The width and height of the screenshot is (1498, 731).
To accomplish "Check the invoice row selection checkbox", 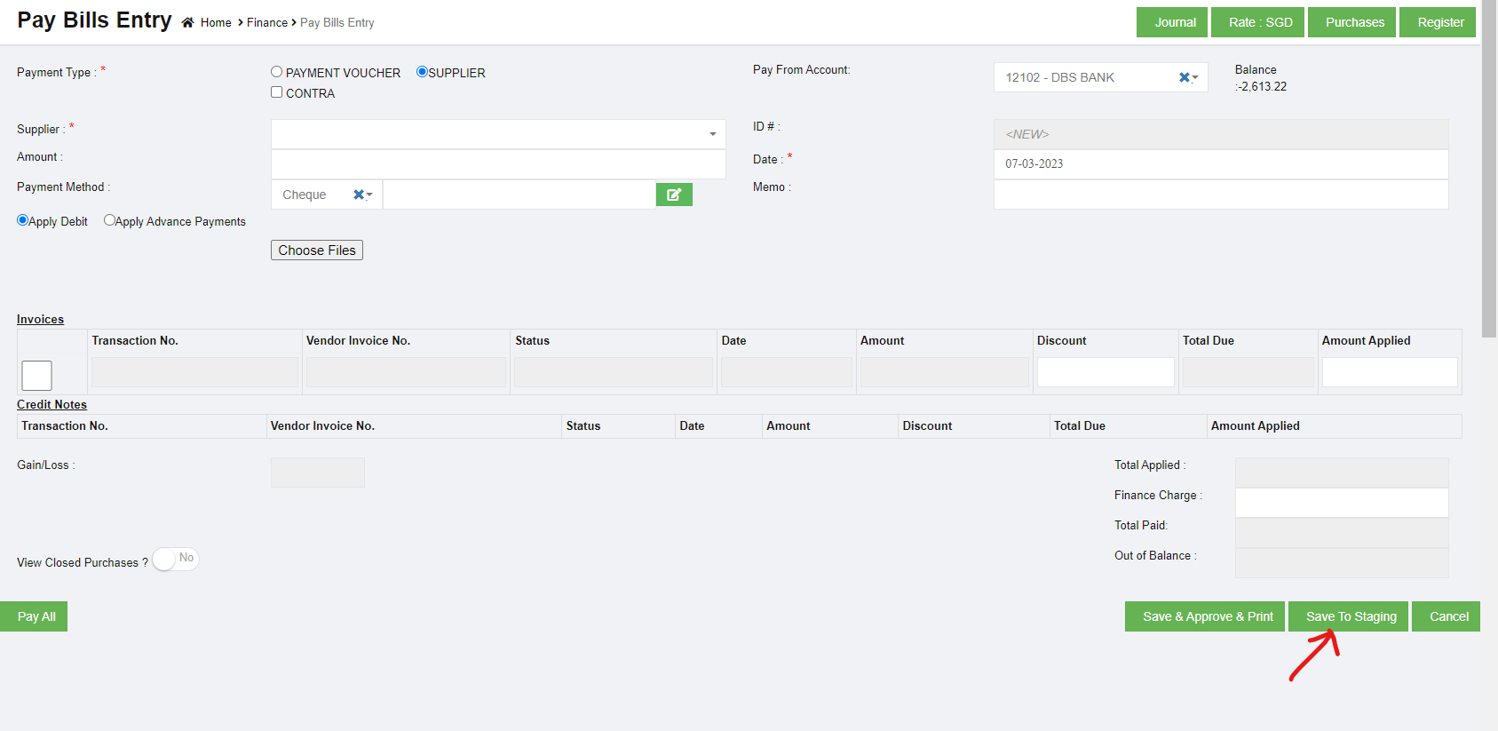I will pos(37,376).
